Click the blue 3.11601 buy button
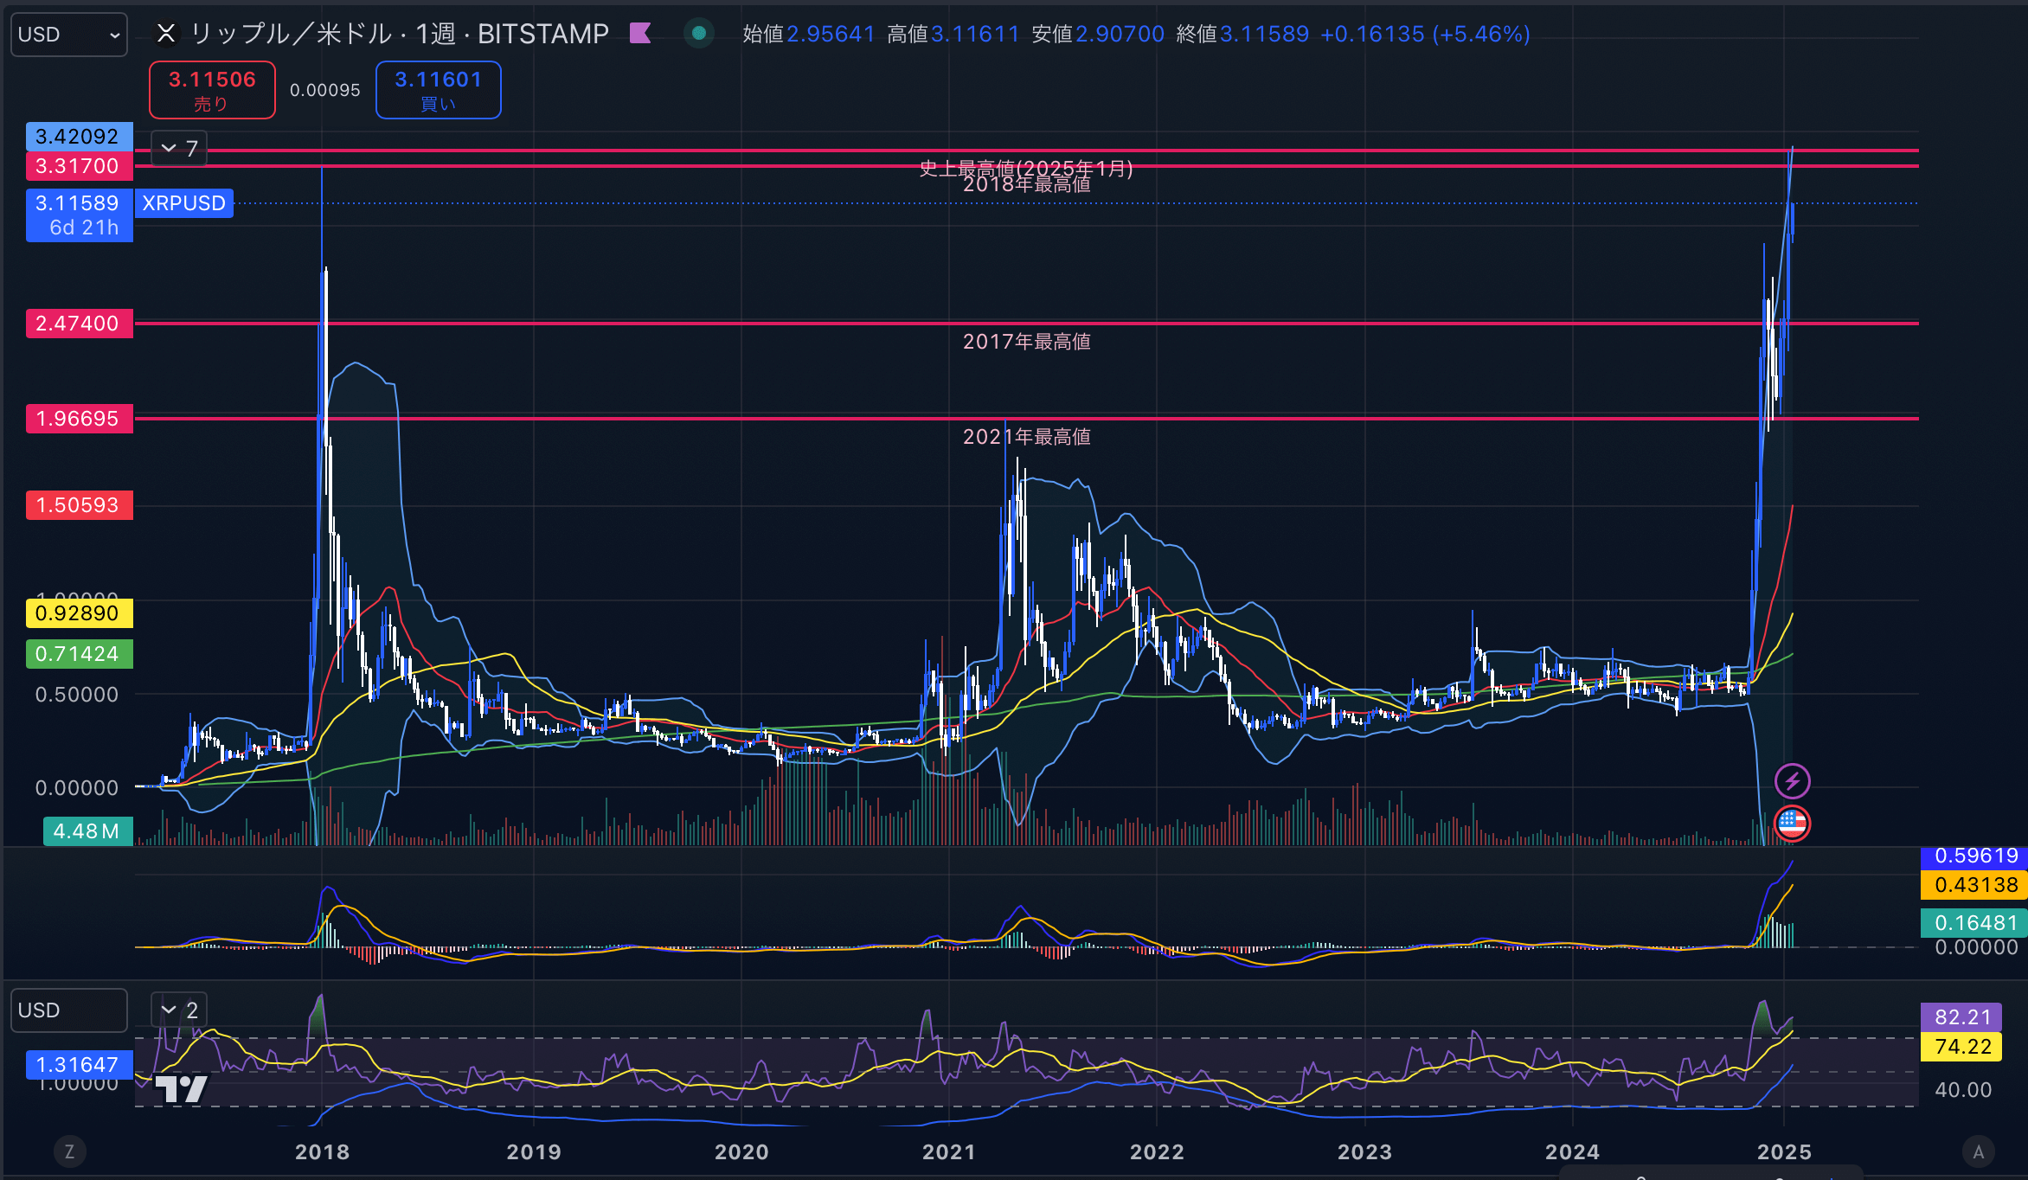 pos(438,90)
